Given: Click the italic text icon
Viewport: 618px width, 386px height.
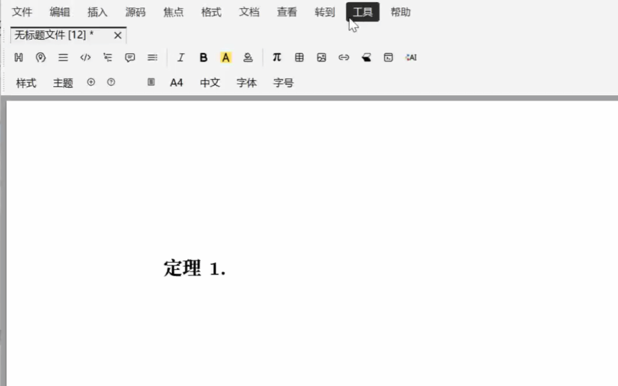Looking at the screenshot, I should [181, 58].
